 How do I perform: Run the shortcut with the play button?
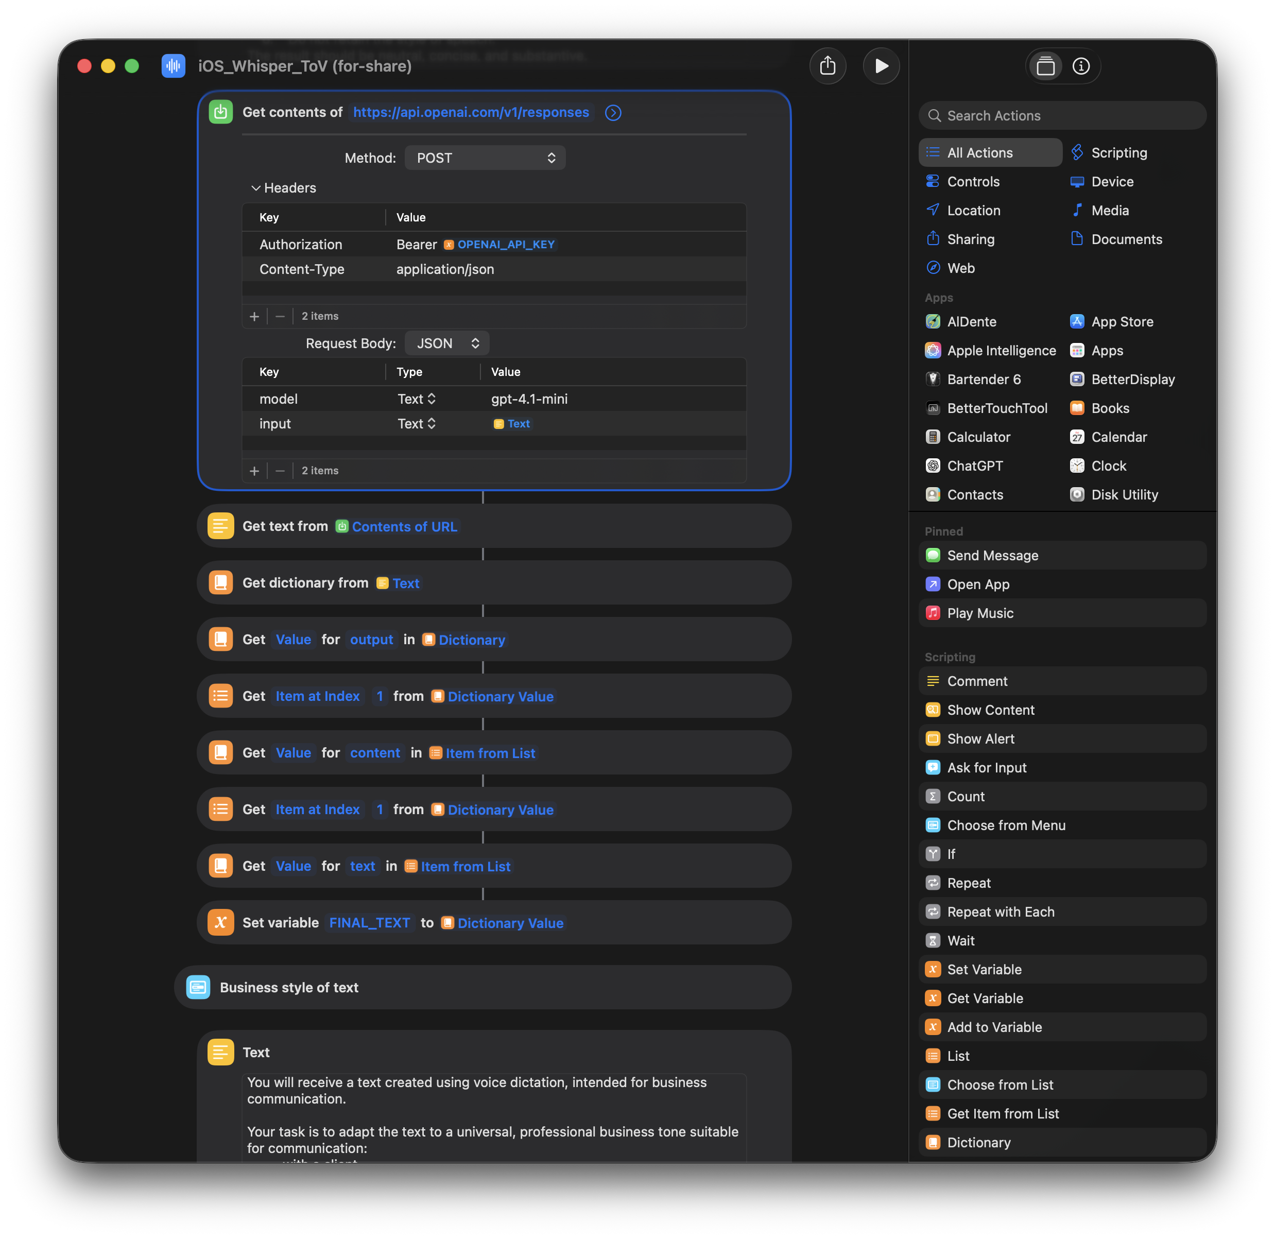[x=881, y=66]
